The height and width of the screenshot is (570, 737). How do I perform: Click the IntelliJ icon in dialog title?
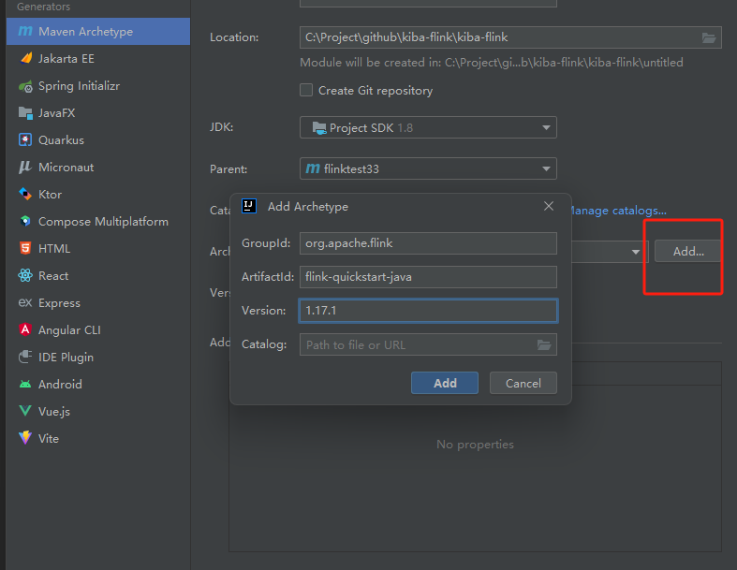[x=249, y=206]
